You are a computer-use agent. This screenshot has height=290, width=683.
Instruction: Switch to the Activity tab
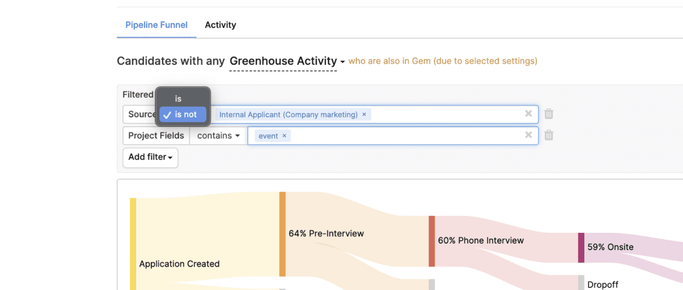coord(220,25)
